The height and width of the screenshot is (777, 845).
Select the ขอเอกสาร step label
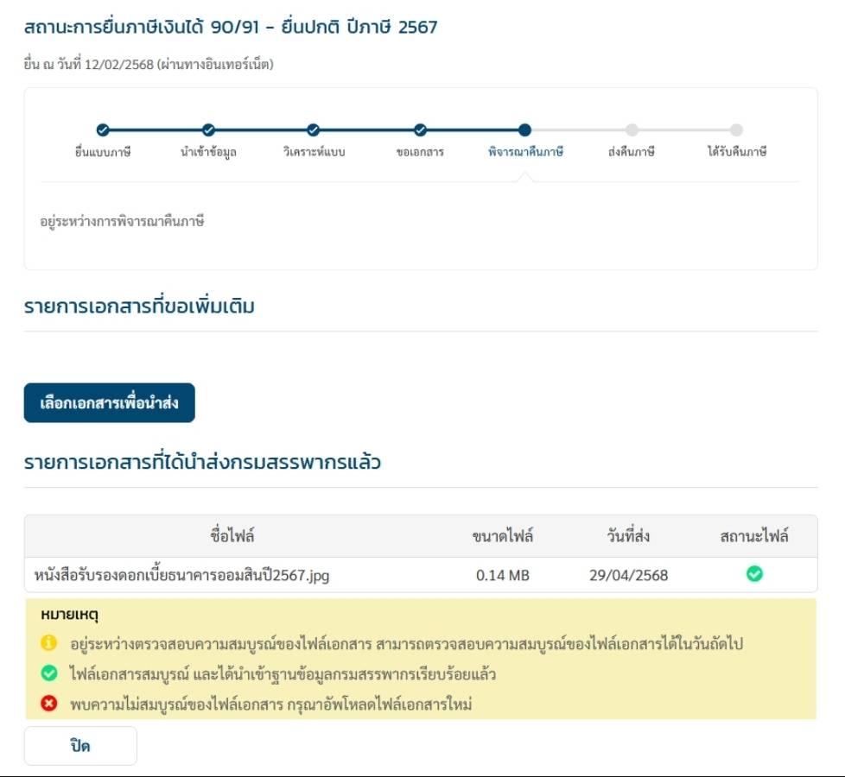421,153
